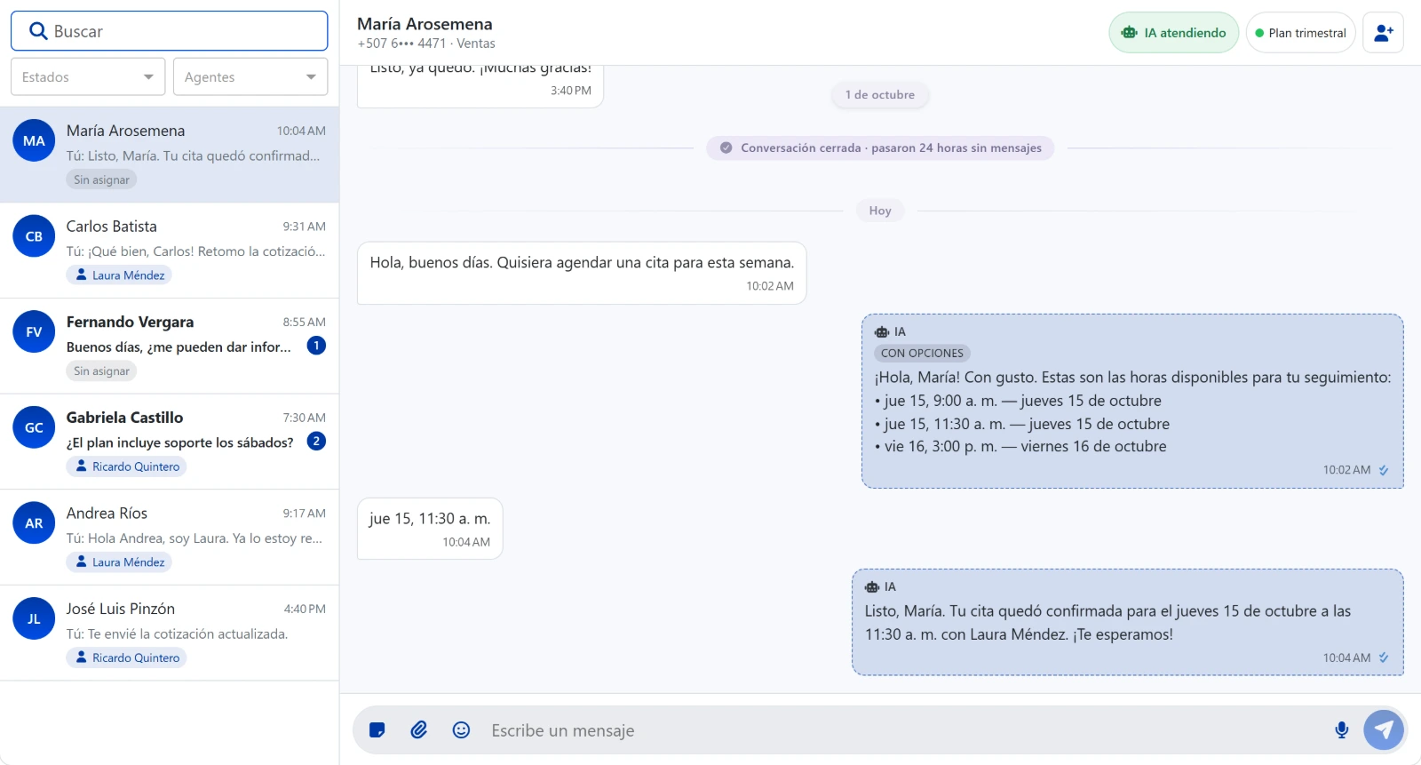1421x765 pixels.
Task: Send the message with paper plane button
Action: coord(1384,730)
